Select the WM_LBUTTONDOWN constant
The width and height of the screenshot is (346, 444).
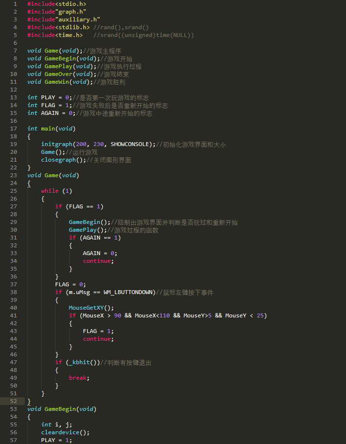(128, 292)
